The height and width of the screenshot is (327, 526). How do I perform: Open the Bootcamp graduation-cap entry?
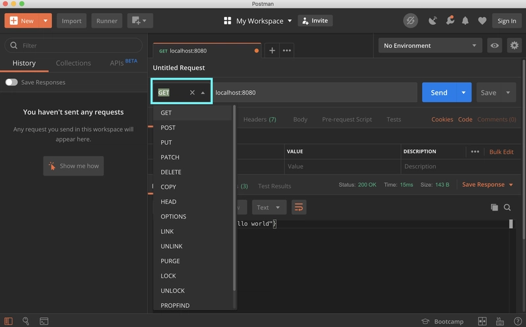[442, 321]
